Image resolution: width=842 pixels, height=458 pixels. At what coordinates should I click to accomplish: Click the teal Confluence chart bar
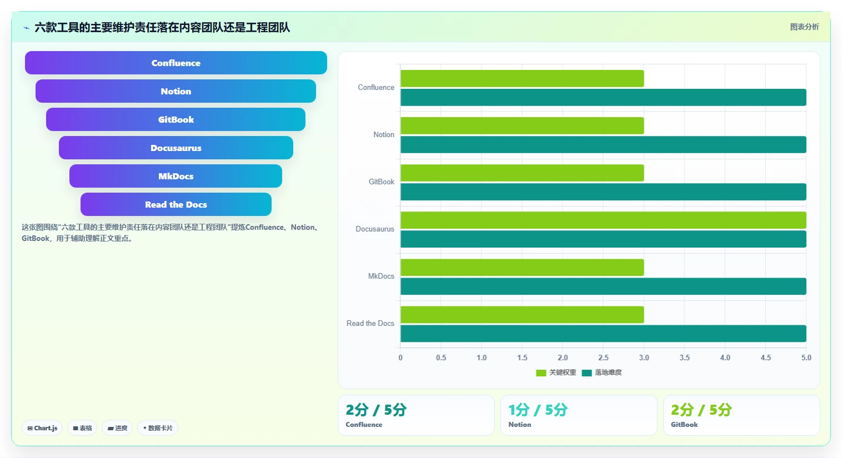pos(603,97)
